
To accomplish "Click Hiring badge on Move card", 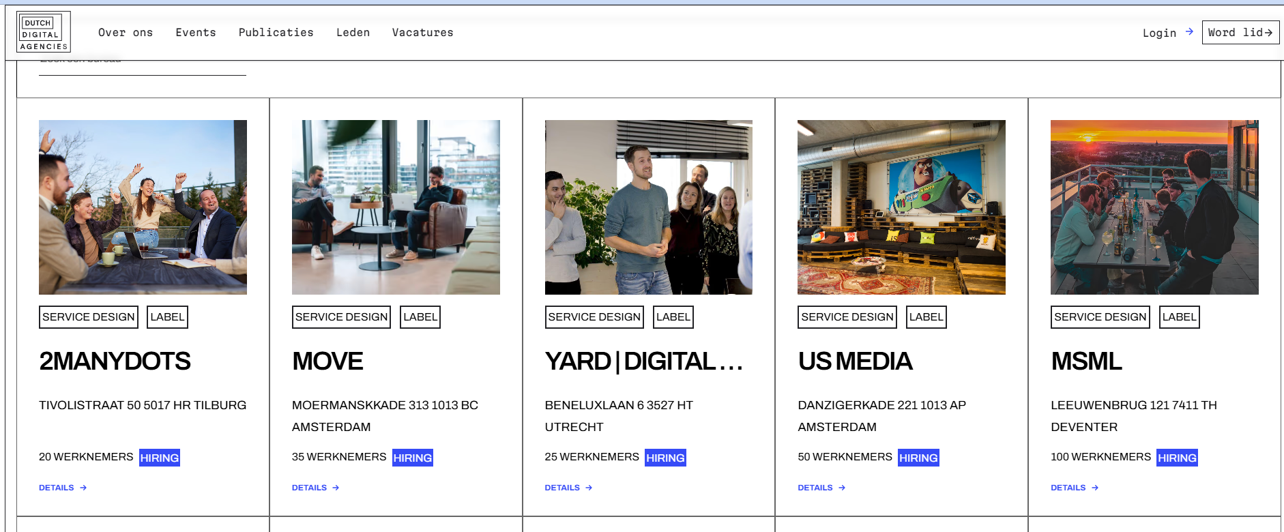I will [x=413, y=458].
